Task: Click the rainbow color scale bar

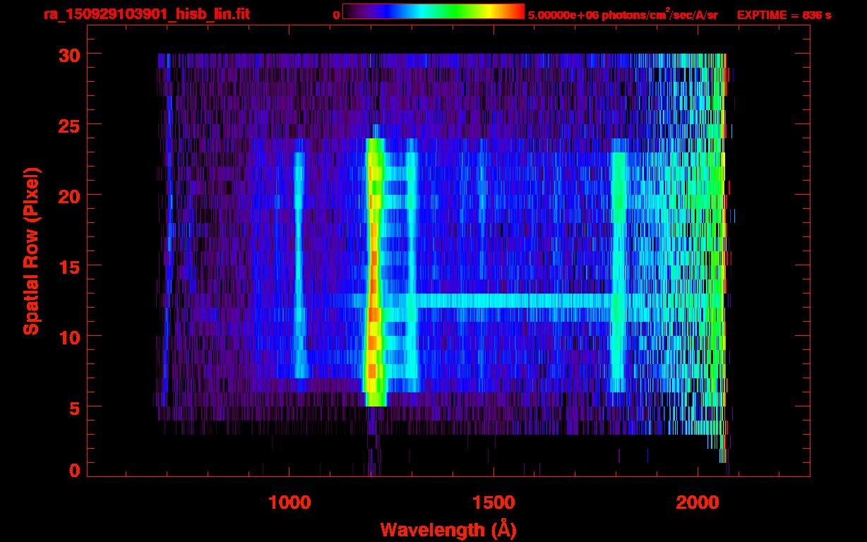Action: 433,11
